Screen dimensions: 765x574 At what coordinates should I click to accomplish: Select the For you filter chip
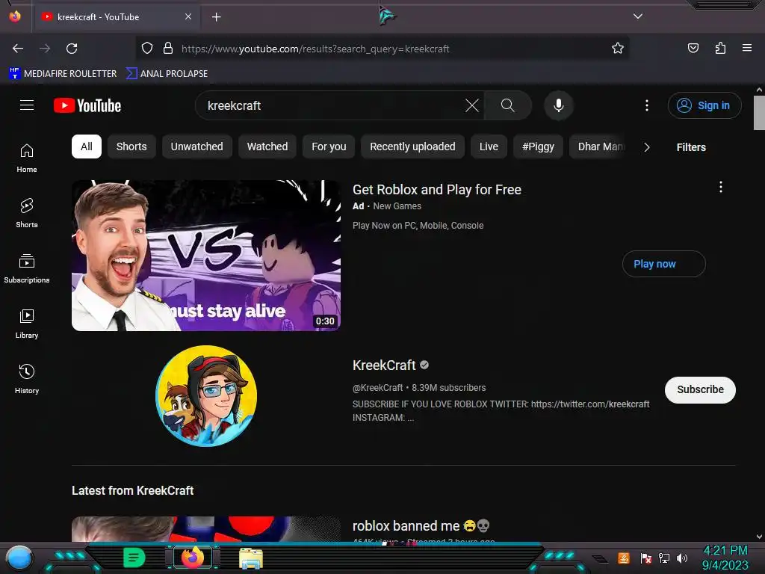tap(329, 146)
